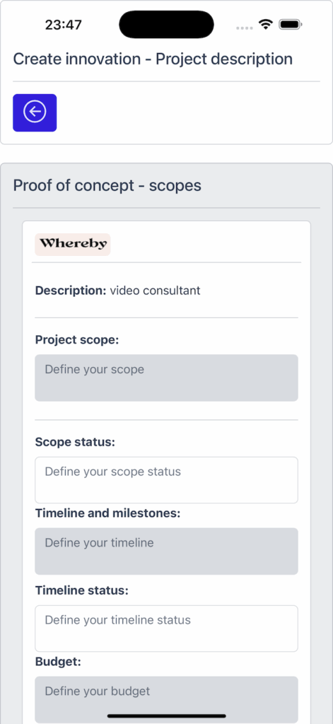Tap the 'Proof of concept - scopes' heading
333x724 pixels.
[107, 185]
